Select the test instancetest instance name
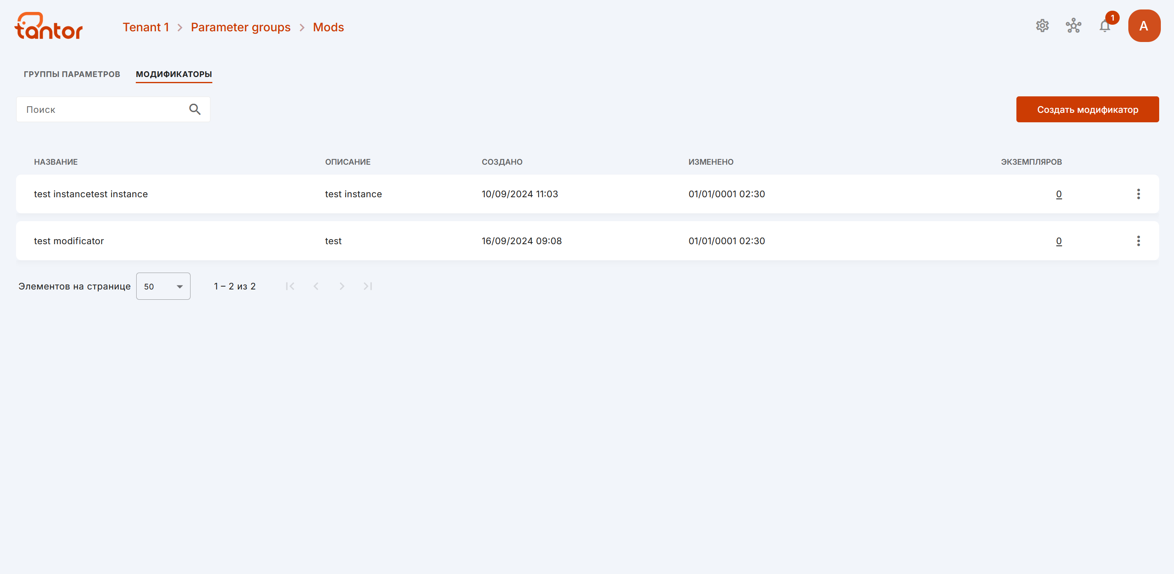The image size is (1174, 574). click(91, 194)
